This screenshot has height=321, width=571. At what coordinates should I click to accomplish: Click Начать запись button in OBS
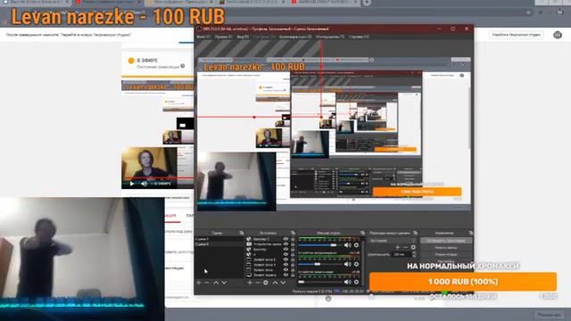(x=446, y=248)
